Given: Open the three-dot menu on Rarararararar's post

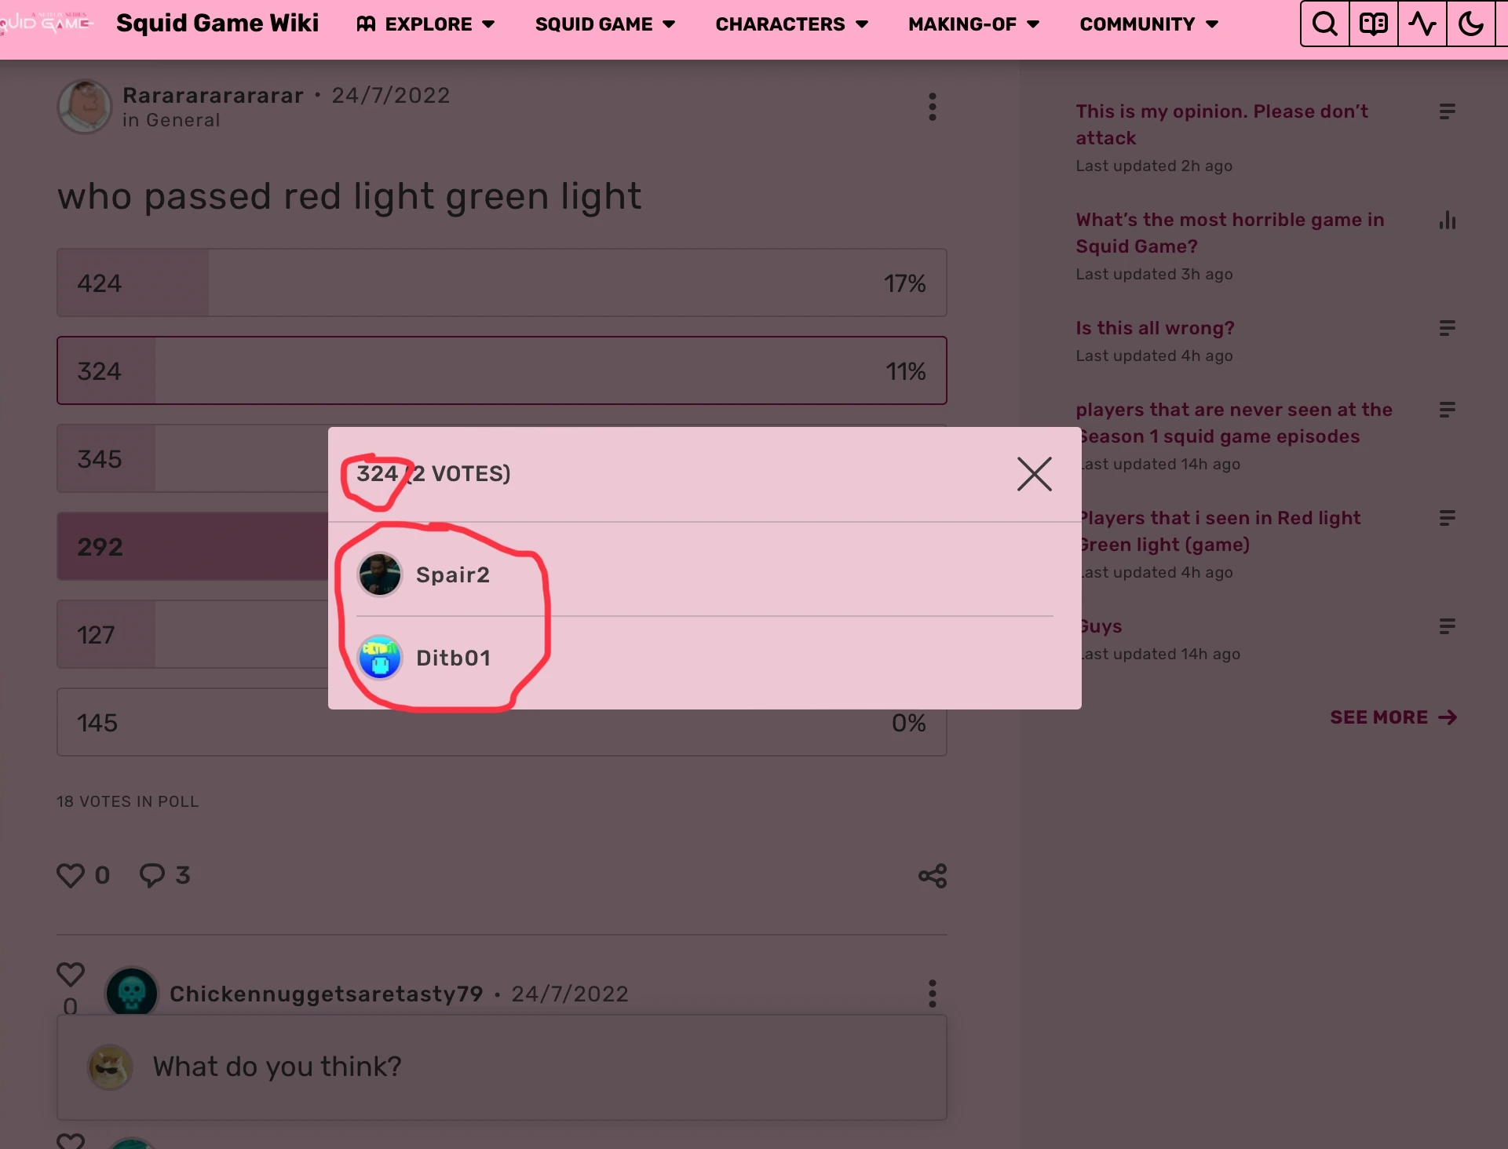Looking at the screenshot, I should click(932, 107).
